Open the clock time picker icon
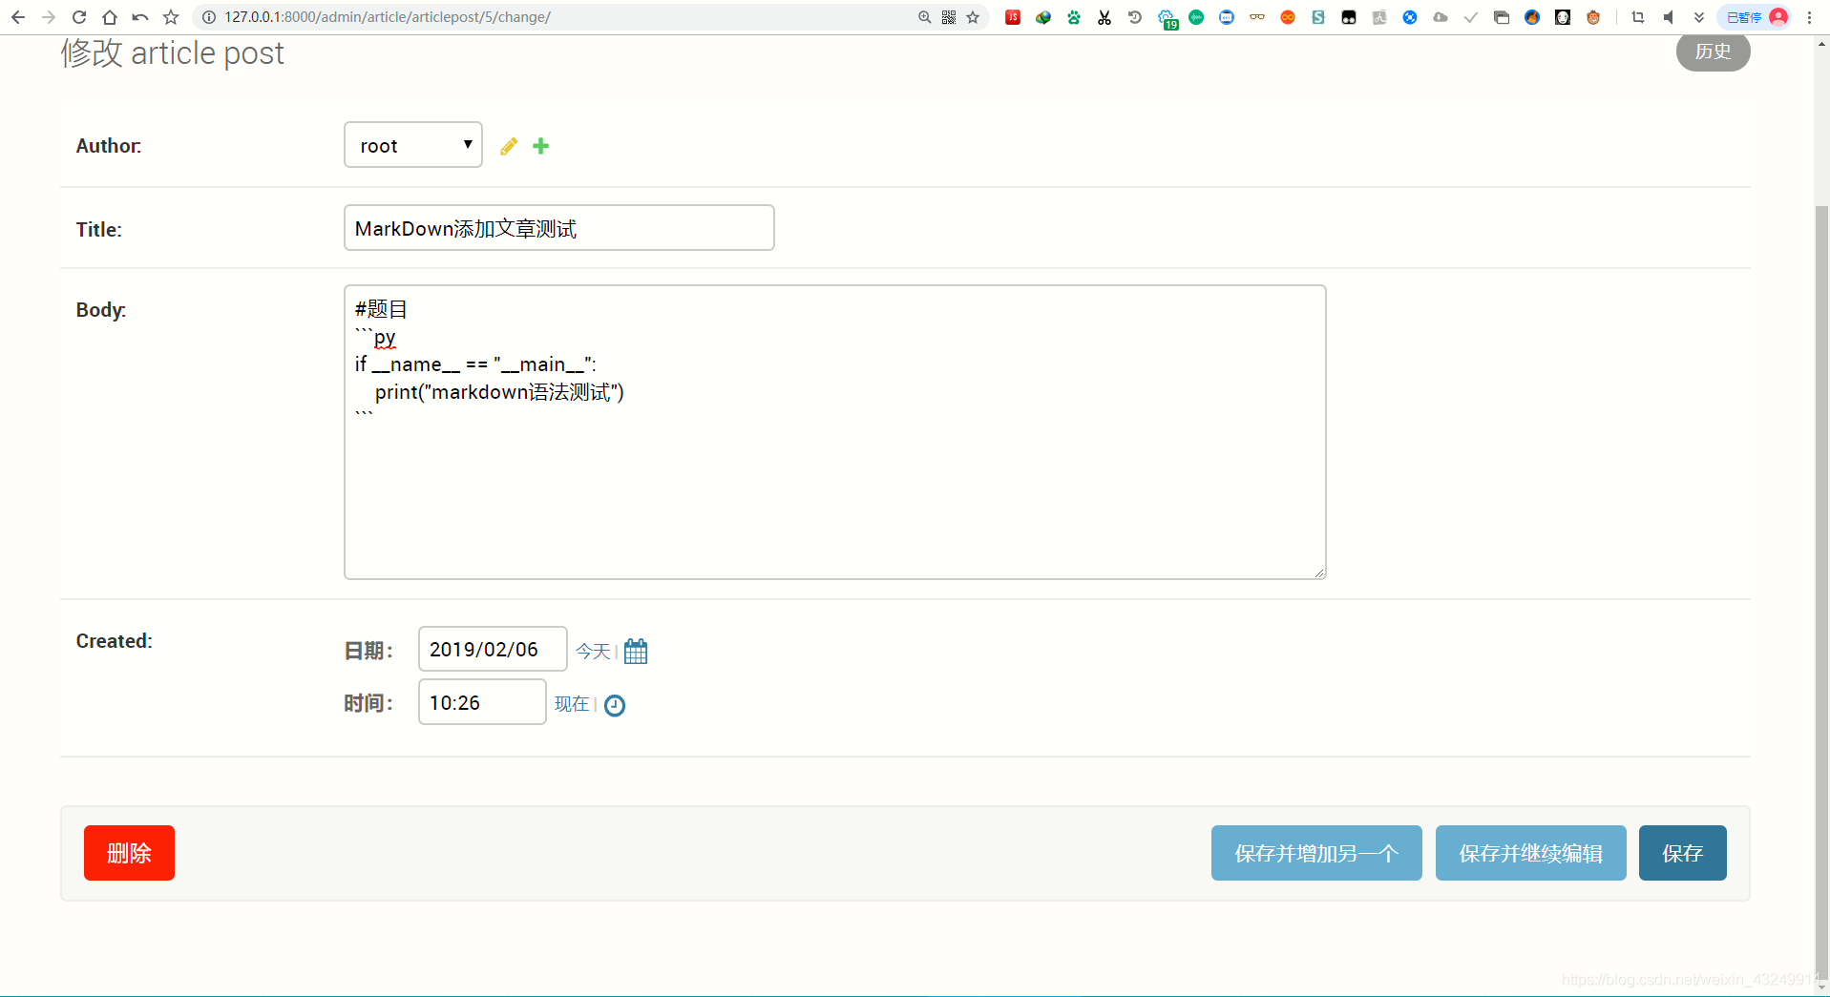The height and width of the screenshot is (997, 1830). pyautogui.click(x=615, y=705)
